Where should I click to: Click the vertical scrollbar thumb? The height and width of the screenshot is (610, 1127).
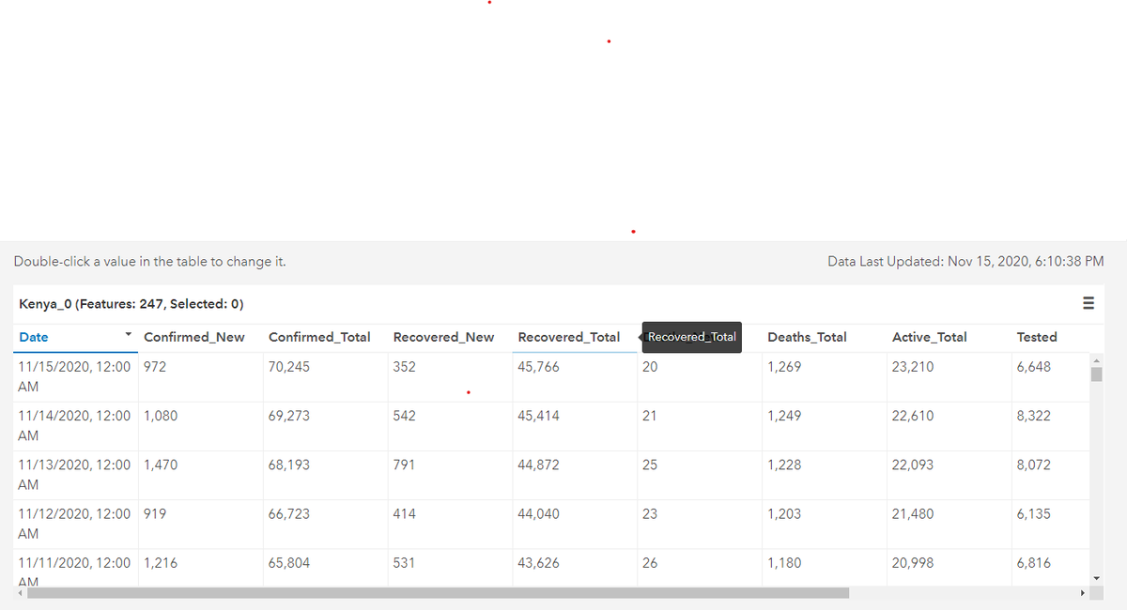click(x=1095, y=375)
